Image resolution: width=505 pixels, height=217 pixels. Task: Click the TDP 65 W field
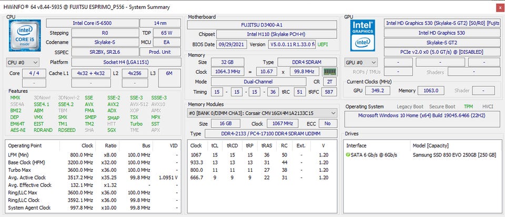(x=167, y=33)
